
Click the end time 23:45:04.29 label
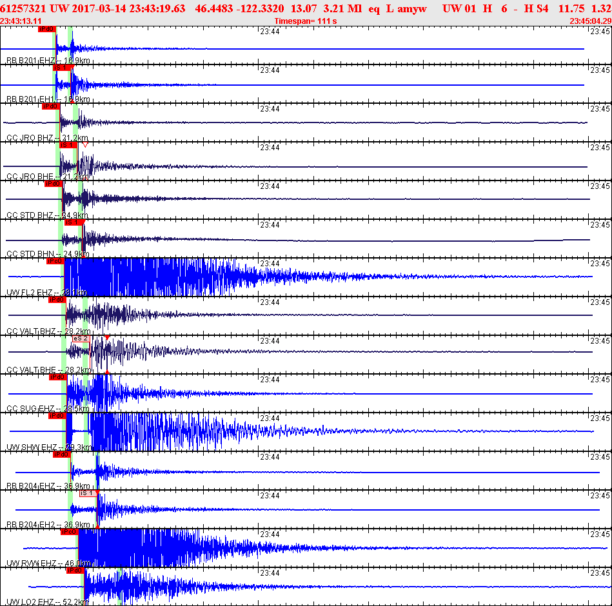589,21
